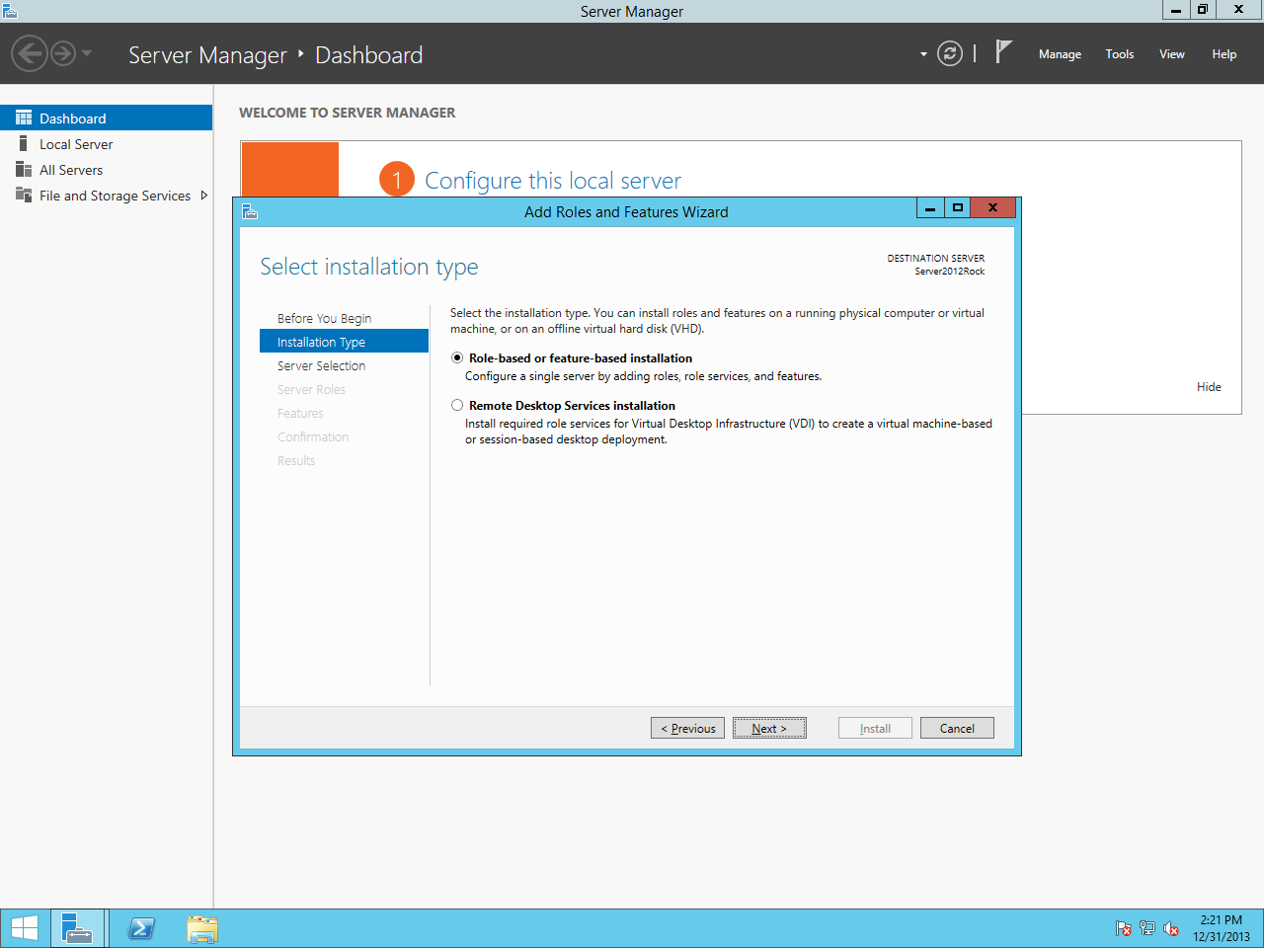Open the Manage menu
The image size is (1264, 948).
tap(1060, 54)
